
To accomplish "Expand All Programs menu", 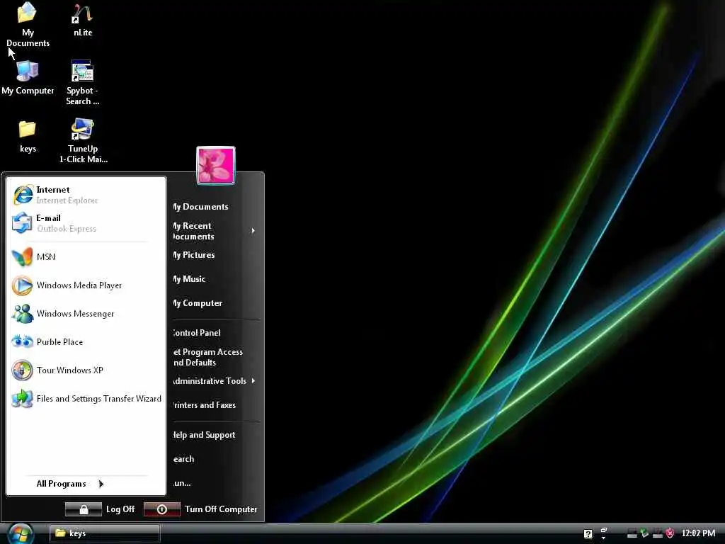I will tap(70, 484).
